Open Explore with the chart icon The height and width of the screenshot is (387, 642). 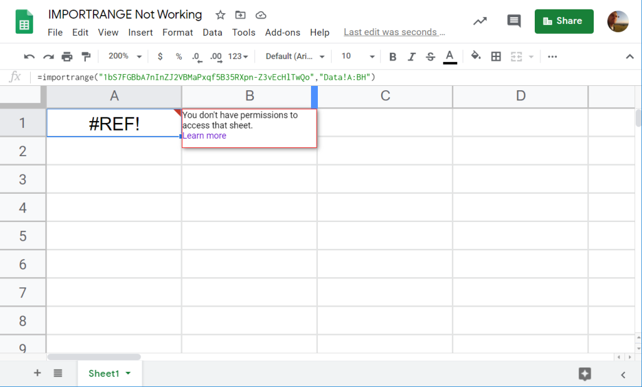tap(480, 21)
